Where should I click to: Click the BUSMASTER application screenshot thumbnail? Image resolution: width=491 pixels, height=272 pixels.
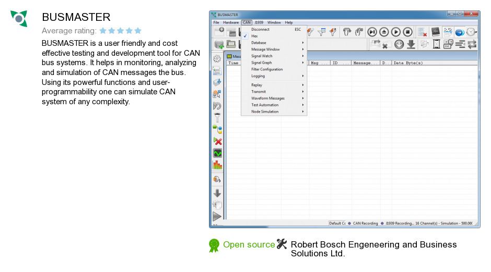click(x=344, y=119)
